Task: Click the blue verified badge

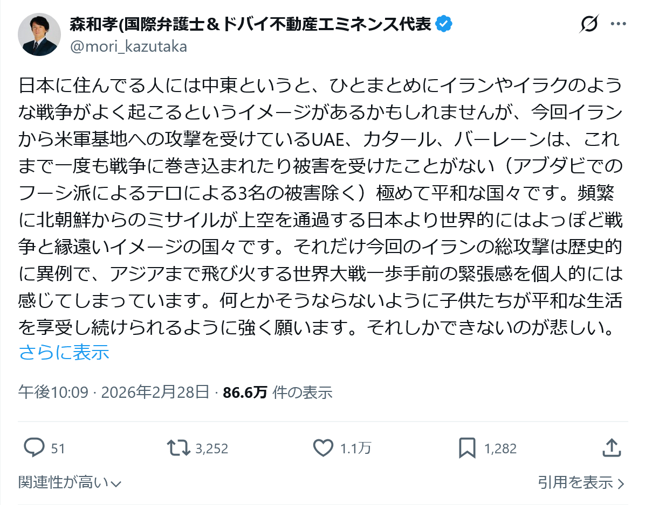Action: click(444, 24)
